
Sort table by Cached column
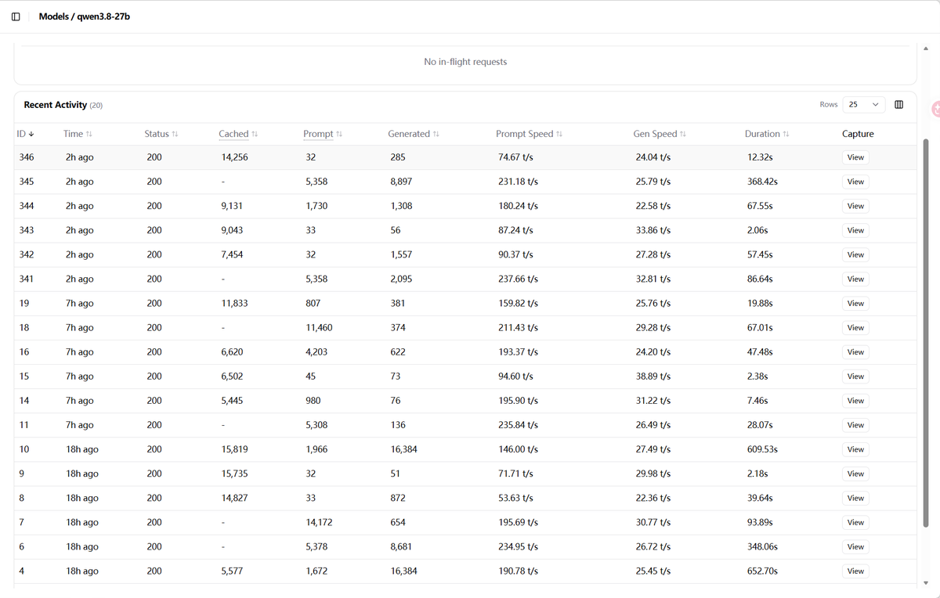tap(238, 134)
